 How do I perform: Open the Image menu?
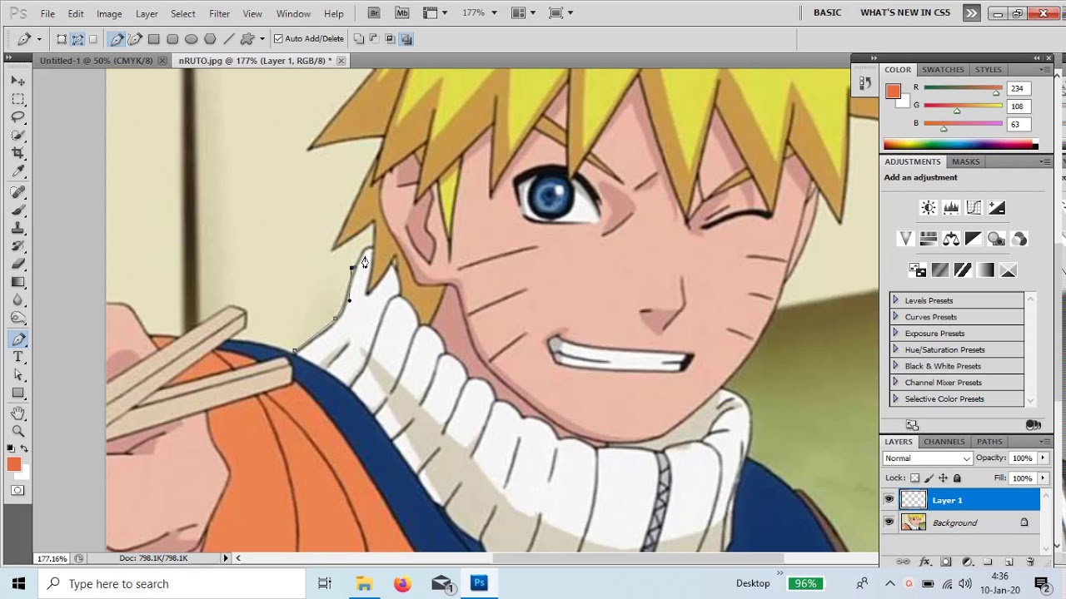pos(109,13)
